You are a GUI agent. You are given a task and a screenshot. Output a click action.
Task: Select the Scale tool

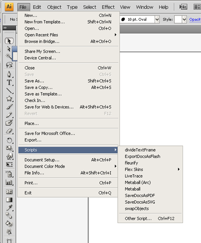[9, 148]
